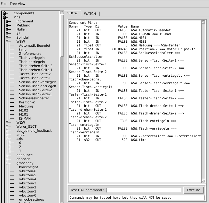Screen dimensions: 209x203
Task: Select Meldung pin under WSW
Action: [x=26, y=106]
